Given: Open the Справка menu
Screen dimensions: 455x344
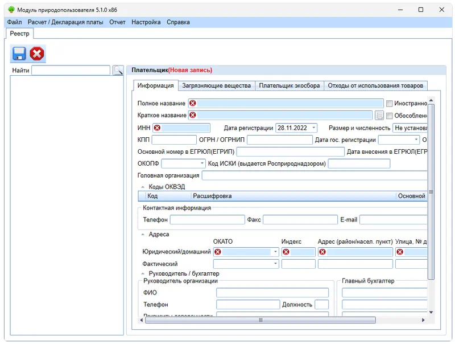Looking at the screenshot, I should (x=178, y=22).
